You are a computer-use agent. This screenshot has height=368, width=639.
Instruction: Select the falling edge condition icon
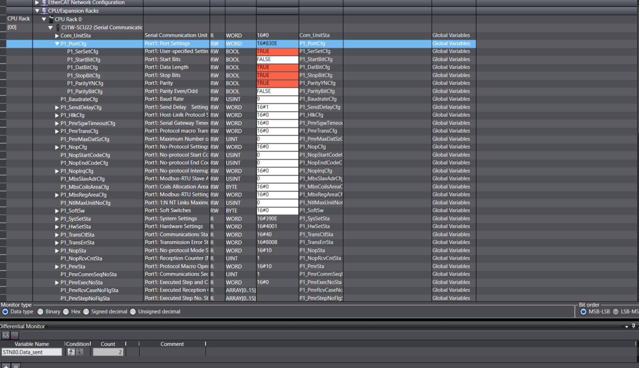80,352
